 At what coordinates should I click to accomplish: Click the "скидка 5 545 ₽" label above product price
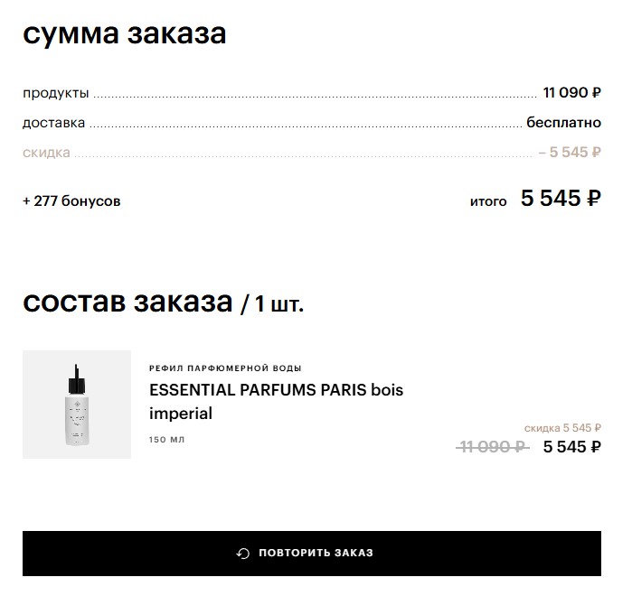click(562, 428)
